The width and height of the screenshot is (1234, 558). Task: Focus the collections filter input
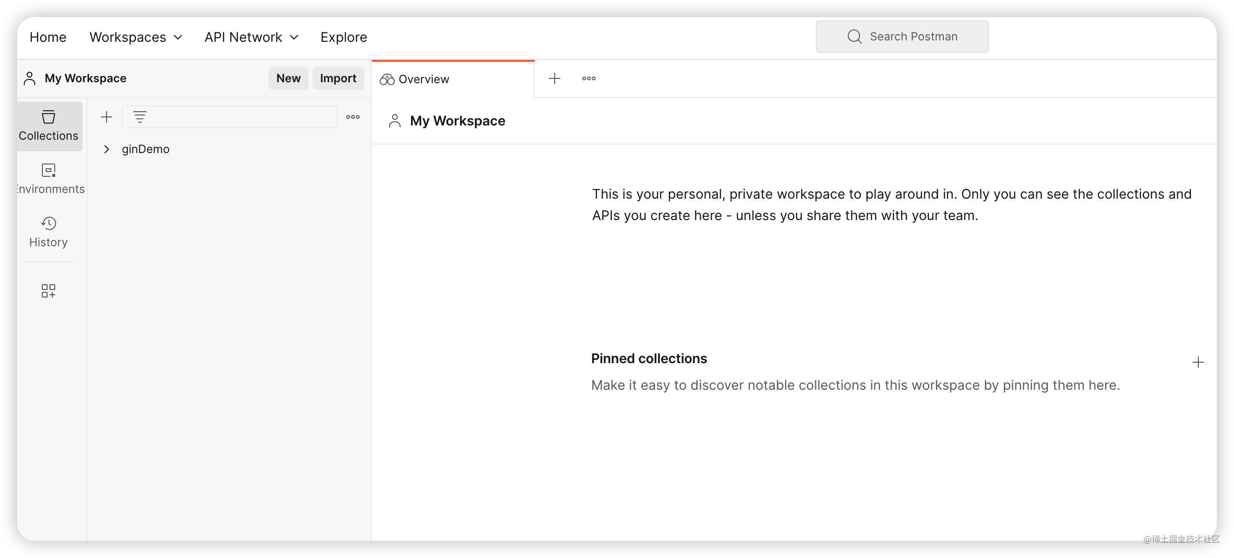click(x=230, y=117)
